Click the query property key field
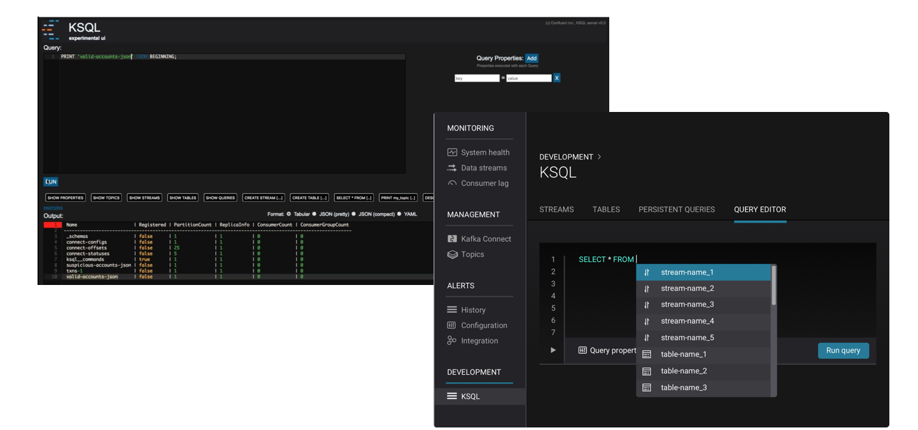Screen dimensions: 918x430 (476, 78)
